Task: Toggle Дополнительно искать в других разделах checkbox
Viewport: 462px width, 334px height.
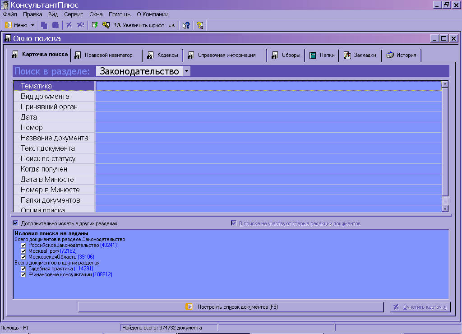Action: pyautogui.click(x=15, y=223)
